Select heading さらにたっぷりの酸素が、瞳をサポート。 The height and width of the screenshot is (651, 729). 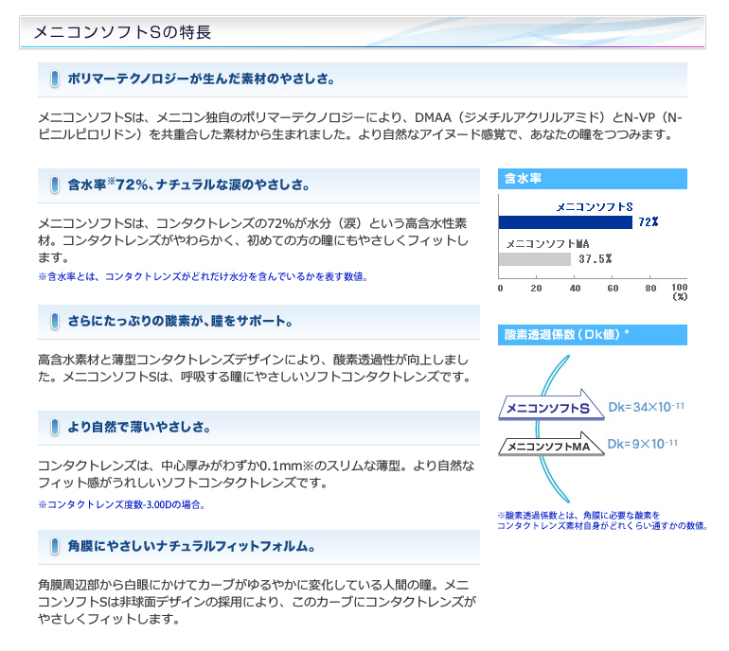pos(181,321)
